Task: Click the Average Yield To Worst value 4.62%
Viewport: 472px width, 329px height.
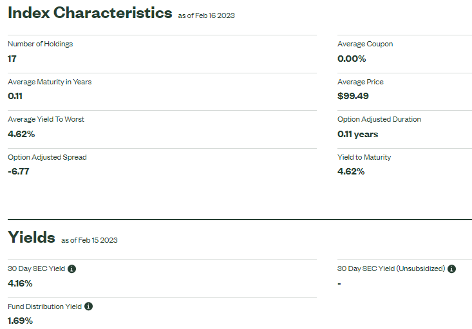Action: point(21,134)
